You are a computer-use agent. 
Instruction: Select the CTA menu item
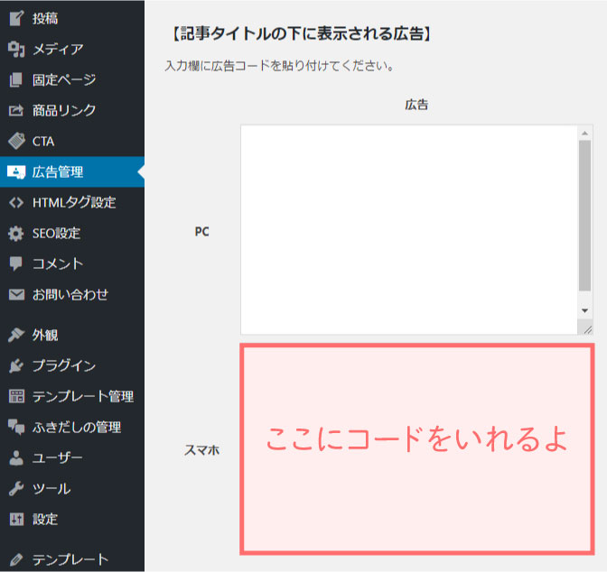(72, 141)
